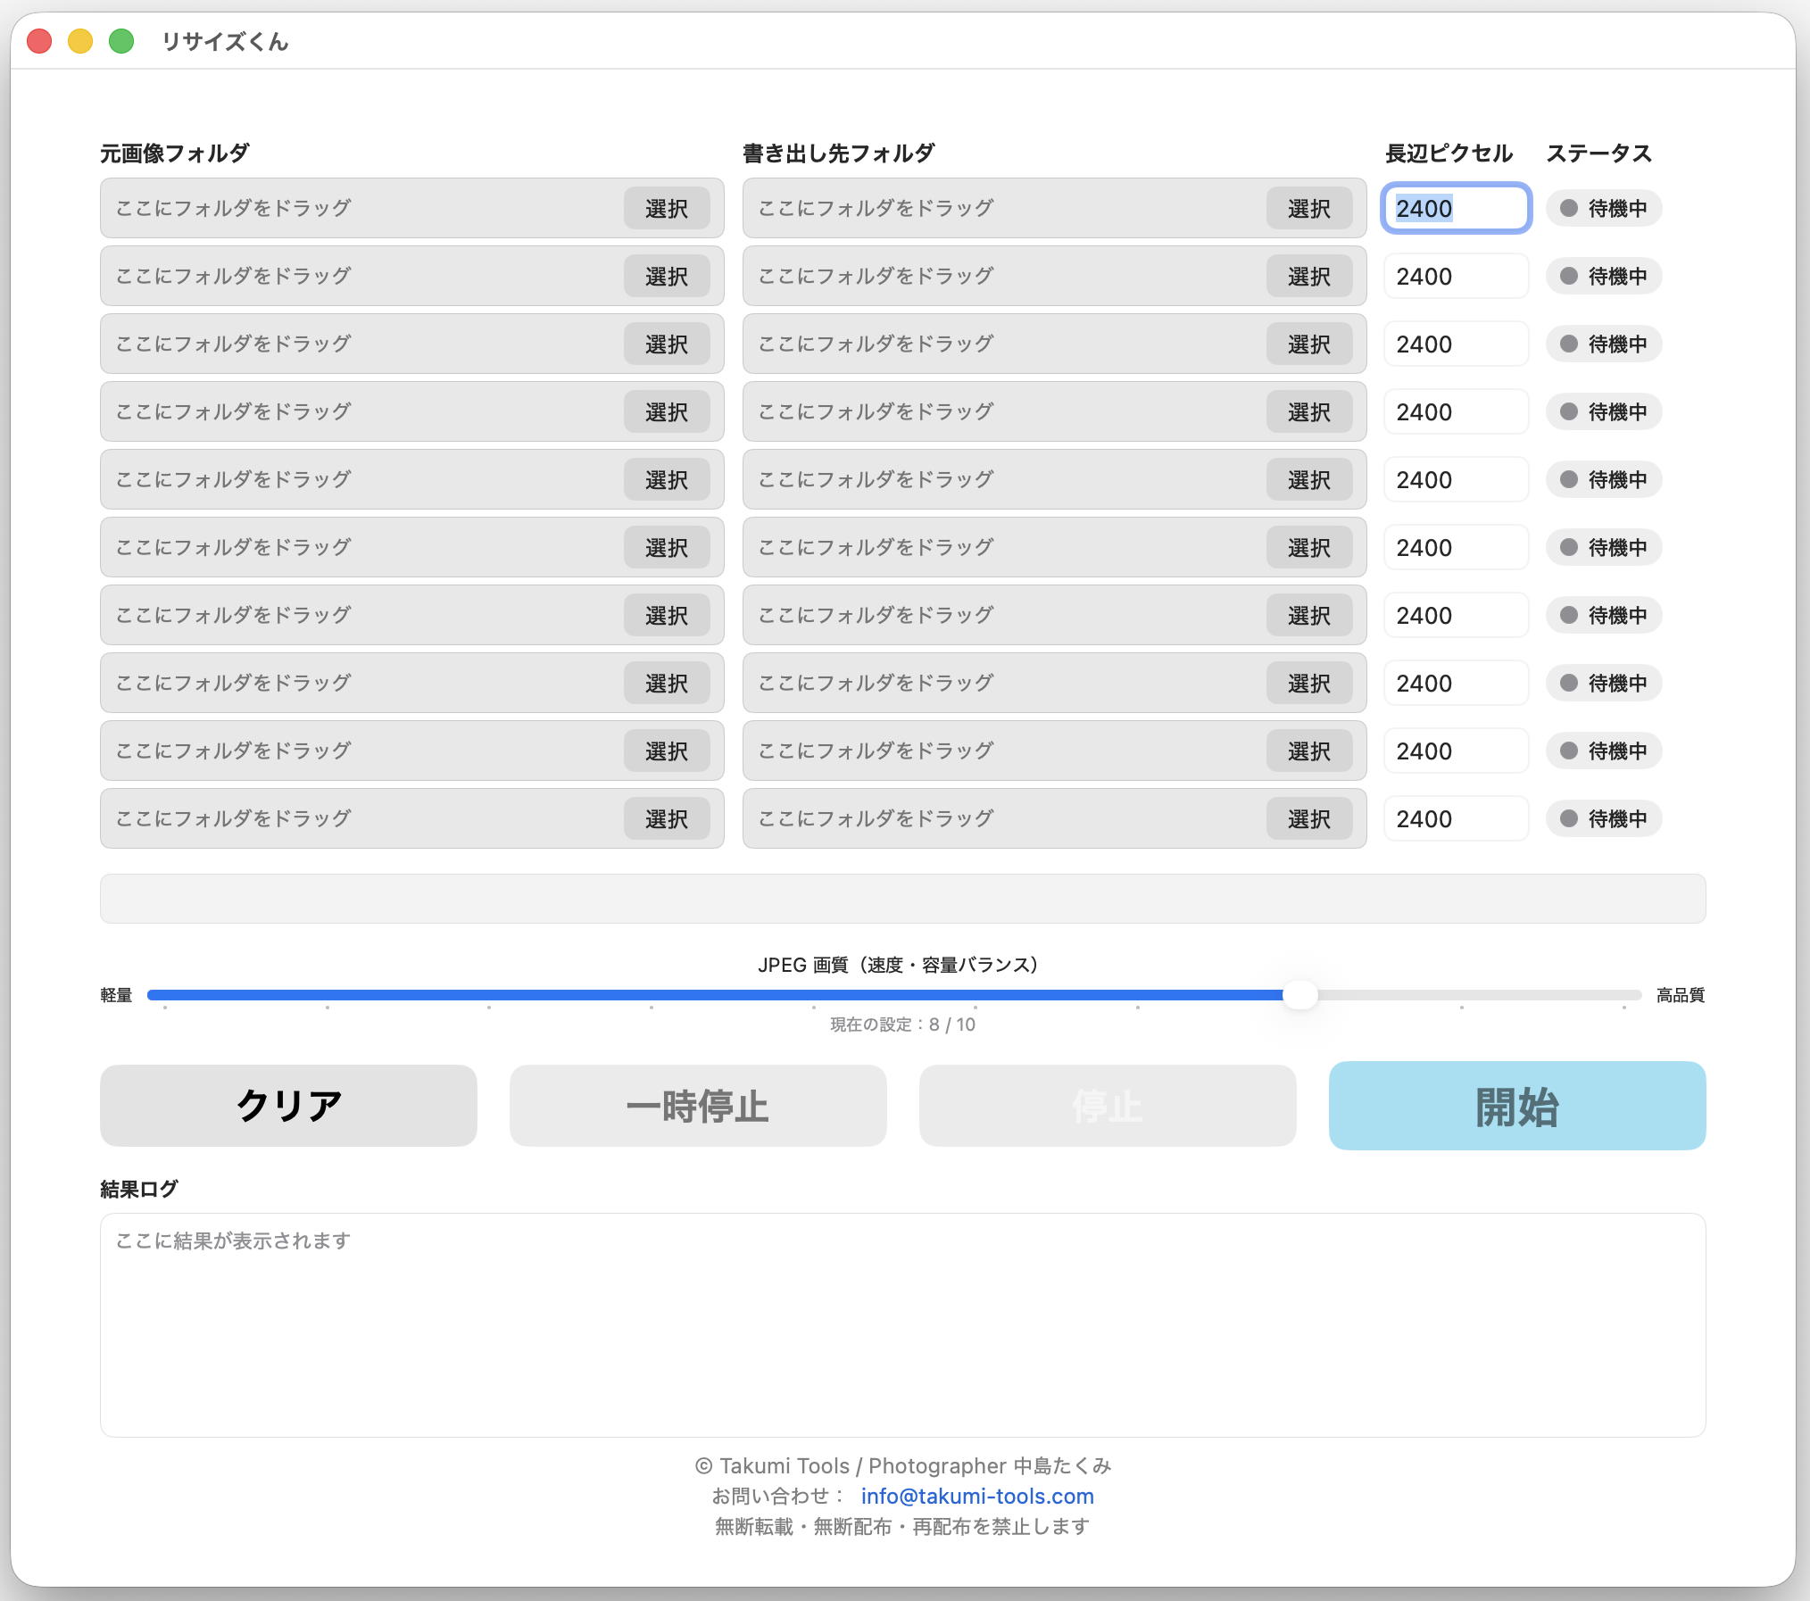Open the info@takumi-tools.com email link

tap(977, 1497)
